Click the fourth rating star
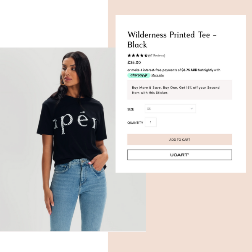 point(142,55)
